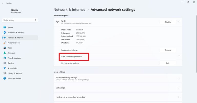Select the Personalization brush icon
The width and height of the screenshot is (197, 103).
[5, 43]
